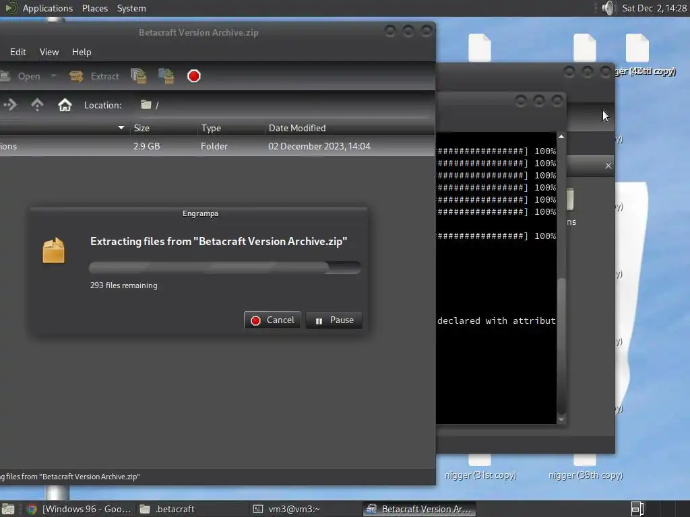Switch to vm3@vm3:~ terminal taskbar item
690x517 pixels.
(305, 509)
